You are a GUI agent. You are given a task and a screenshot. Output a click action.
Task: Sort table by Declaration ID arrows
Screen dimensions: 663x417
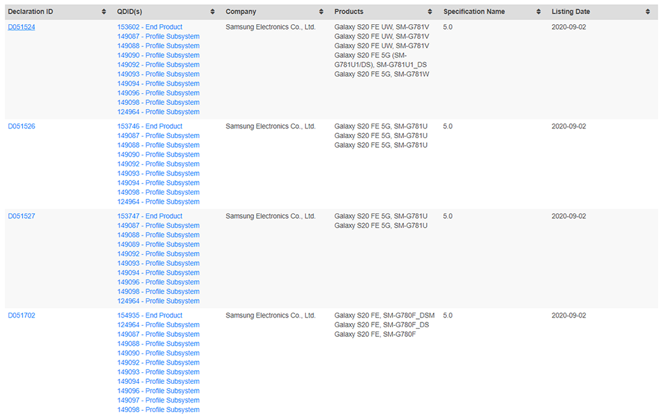pyautogui.click(x=104, y=12)
